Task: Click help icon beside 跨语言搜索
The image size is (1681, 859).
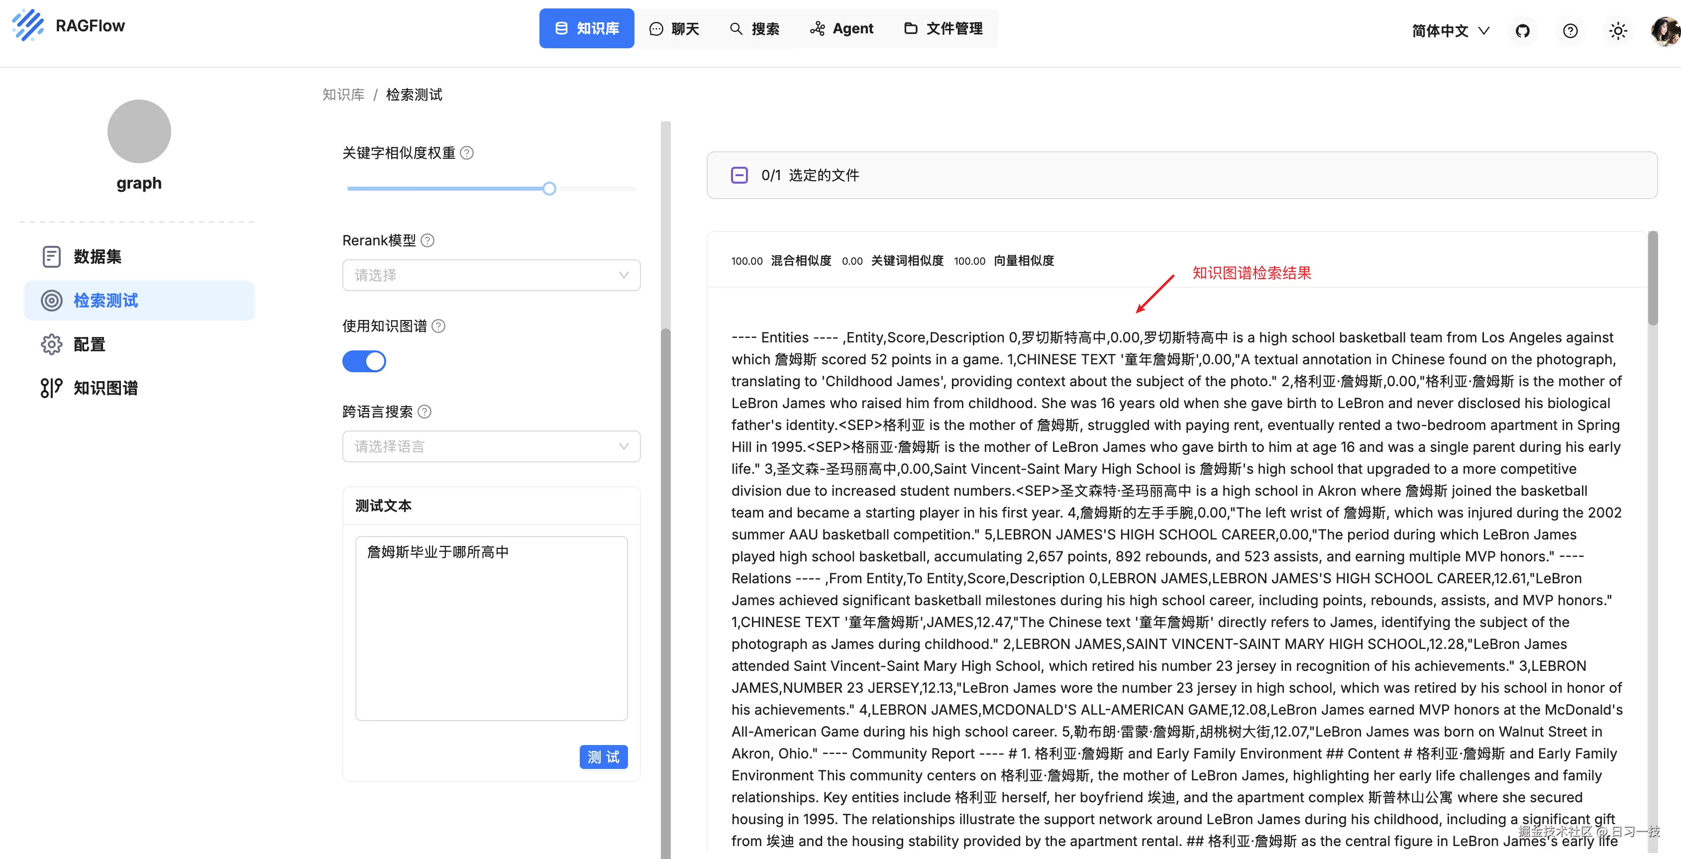Action: [424, 411]
